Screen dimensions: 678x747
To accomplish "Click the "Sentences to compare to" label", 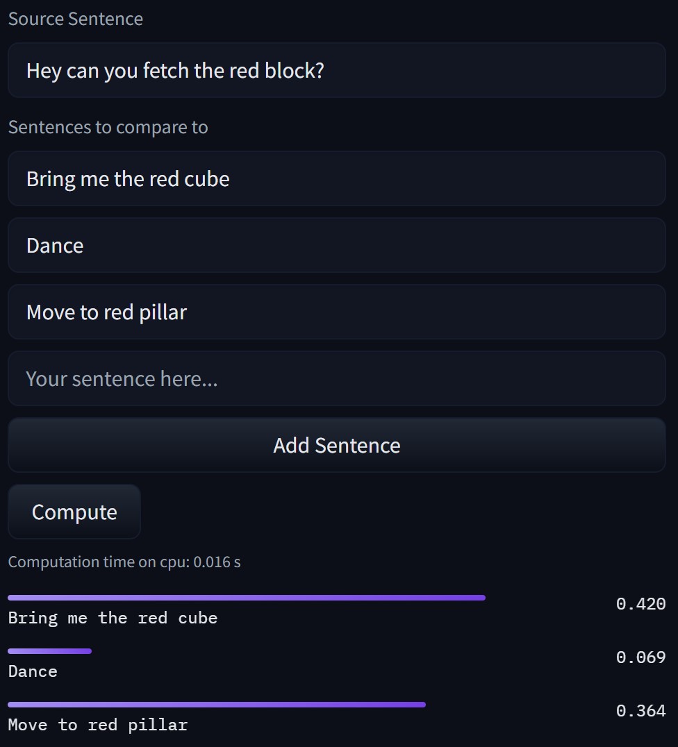I will 108,127.
